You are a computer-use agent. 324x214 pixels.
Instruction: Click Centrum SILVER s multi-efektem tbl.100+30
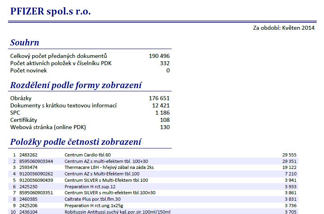pos(110,193)
